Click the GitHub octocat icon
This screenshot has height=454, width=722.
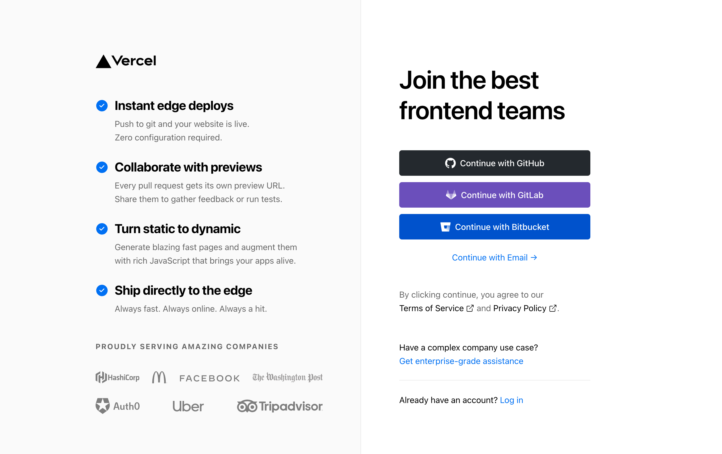coord(450,163)
